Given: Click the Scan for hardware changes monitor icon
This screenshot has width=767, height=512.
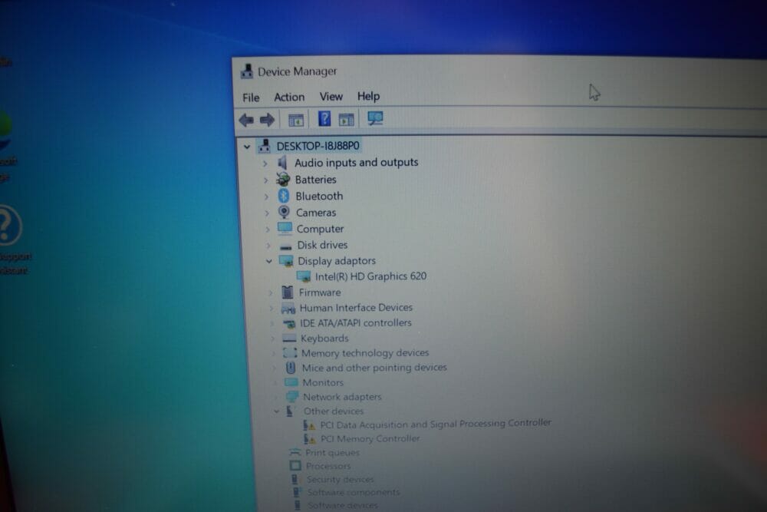Looking at the screenshot, I should pyautogui.click(x=375, y=118).
